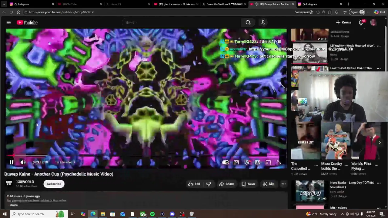Like the video with 188 likes
The height and width of the screenshot is (218, 388).
point(194,184)
